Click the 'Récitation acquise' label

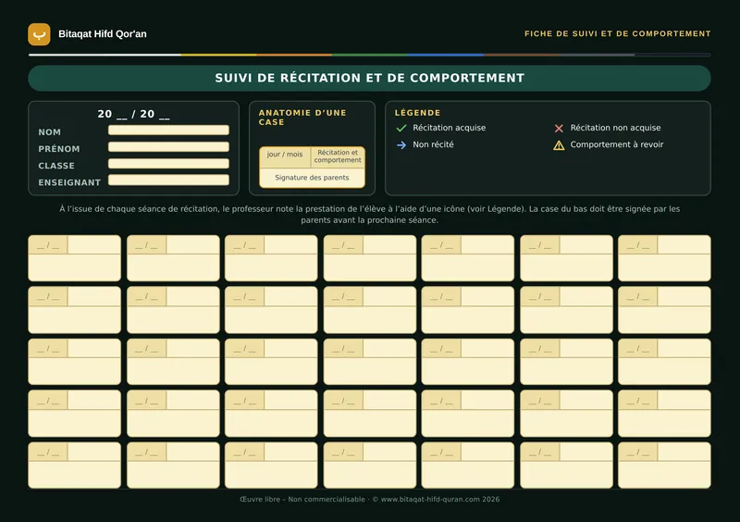pos(450,128)
